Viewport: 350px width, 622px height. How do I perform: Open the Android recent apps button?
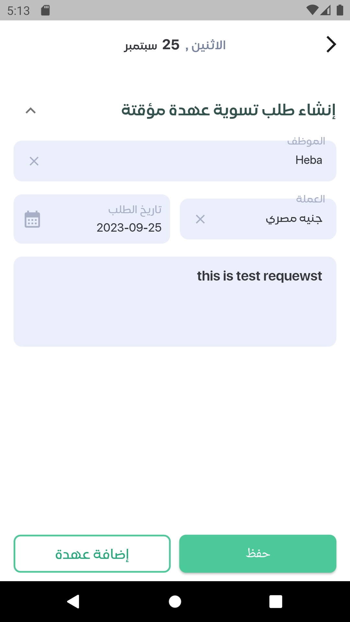(275, 602)
